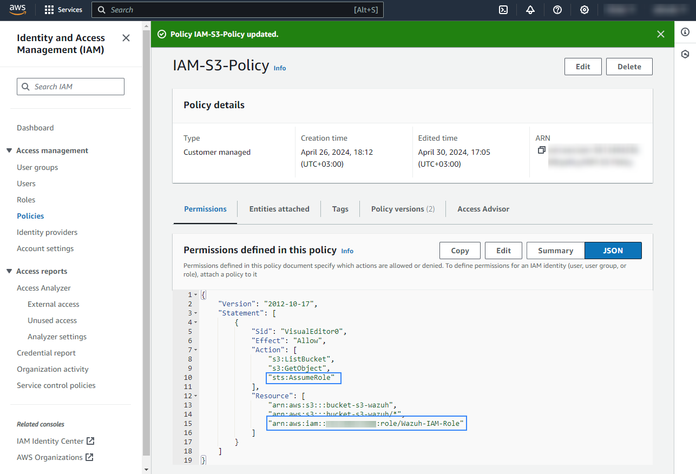Collapse the Access management section
Viewport: 696px width, 474px height.
pyautogui.click(x=9, y=150)
